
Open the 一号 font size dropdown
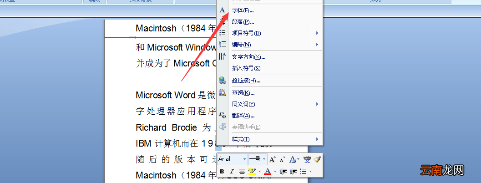(x=264, y=159)
